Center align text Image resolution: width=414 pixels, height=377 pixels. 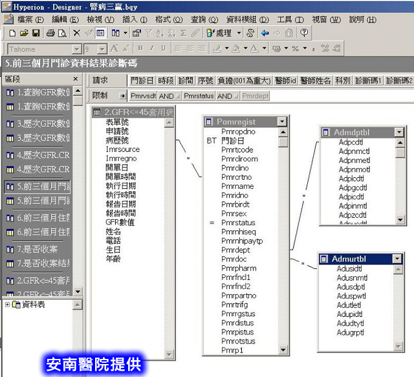[x=190, y=48]
